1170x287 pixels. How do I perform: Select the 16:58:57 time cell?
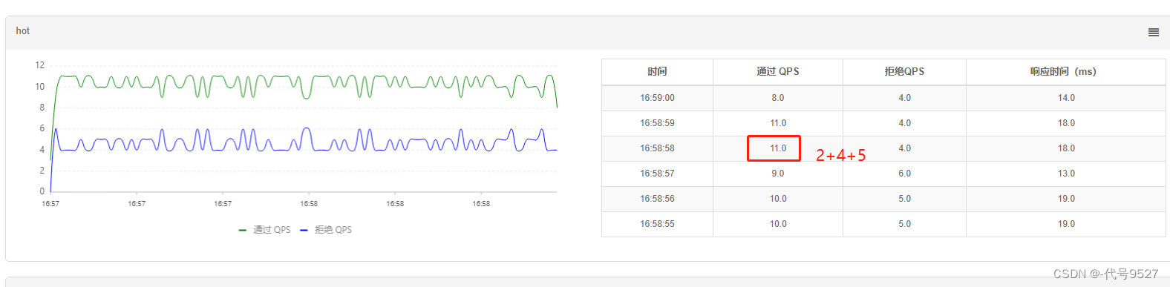point(657,174)
